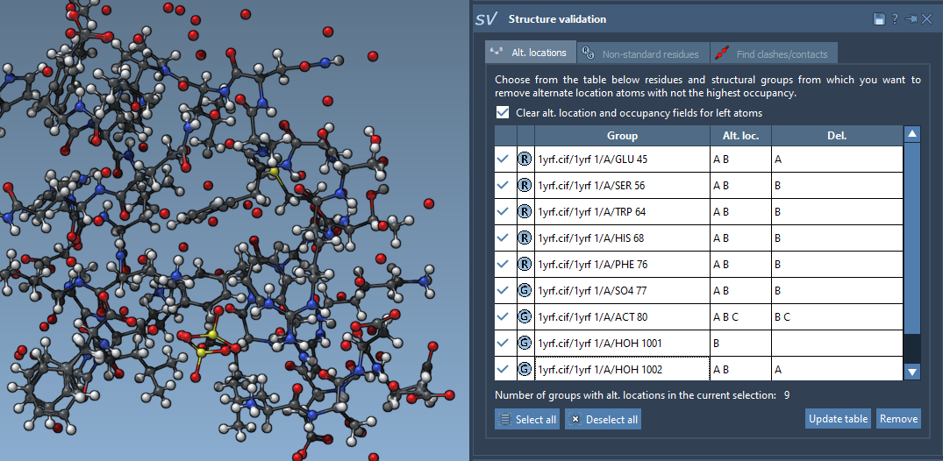Switch to Non-standard residues tab
Screen dimensions: 943x461
point(641,53)
